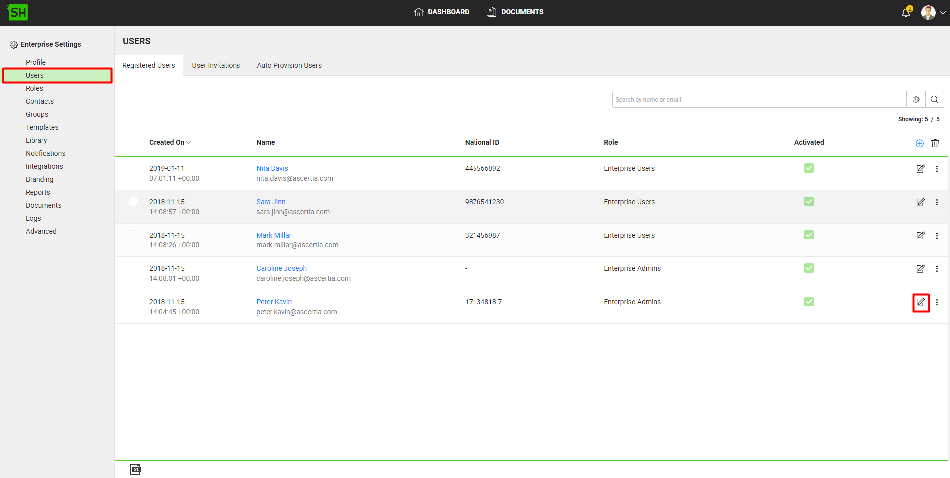This screenshot has height=478, width=950.
Task: Go to Roles in the sidebar
Action: coord(34,88)
